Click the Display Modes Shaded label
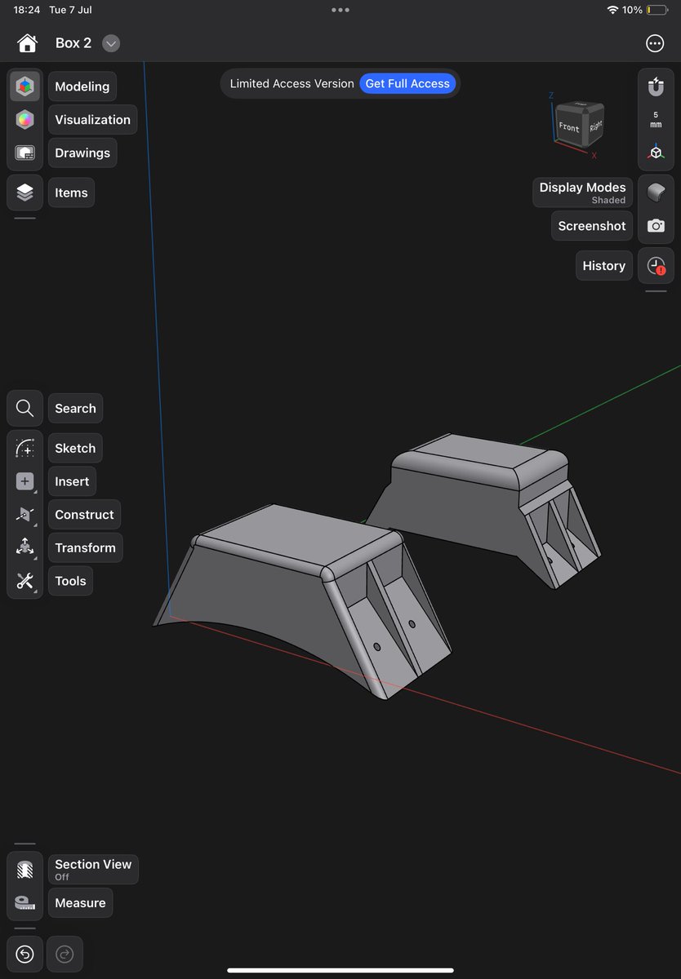This screenshot has height=979, width=681. [x=582, y=193]
